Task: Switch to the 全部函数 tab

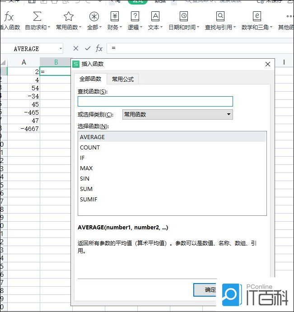Action: coord(90,79)
